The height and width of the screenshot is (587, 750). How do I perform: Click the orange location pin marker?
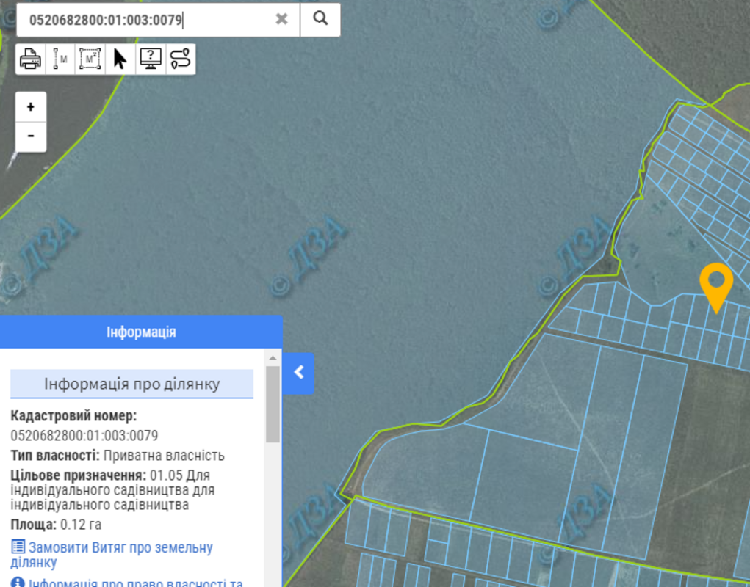click(x=715, y=284)
